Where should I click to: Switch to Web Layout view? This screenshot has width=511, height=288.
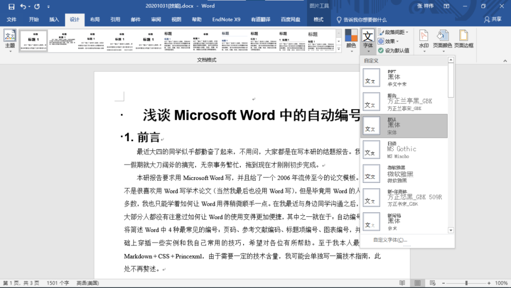(x=432, y=283)
